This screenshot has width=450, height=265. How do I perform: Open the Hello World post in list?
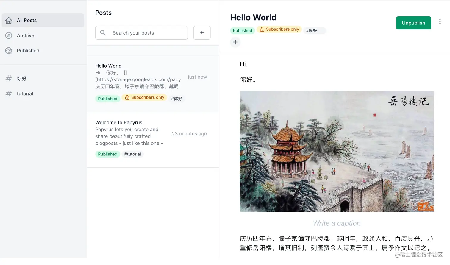pyautogui.click(x=153, y=84)
